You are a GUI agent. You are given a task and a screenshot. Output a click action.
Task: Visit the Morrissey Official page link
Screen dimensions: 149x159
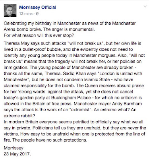point(38,7)
